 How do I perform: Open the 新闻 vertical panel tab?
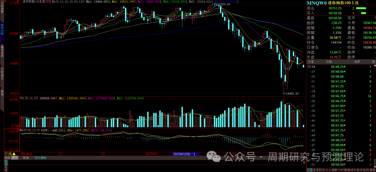pos(6,163)
